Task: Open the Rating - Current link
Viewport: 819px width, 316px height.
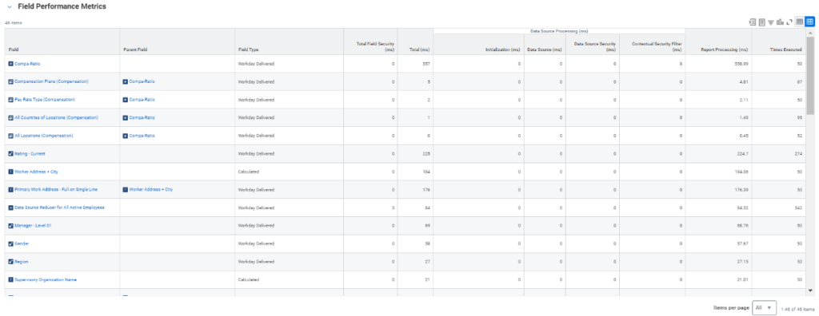Action: 30,154
